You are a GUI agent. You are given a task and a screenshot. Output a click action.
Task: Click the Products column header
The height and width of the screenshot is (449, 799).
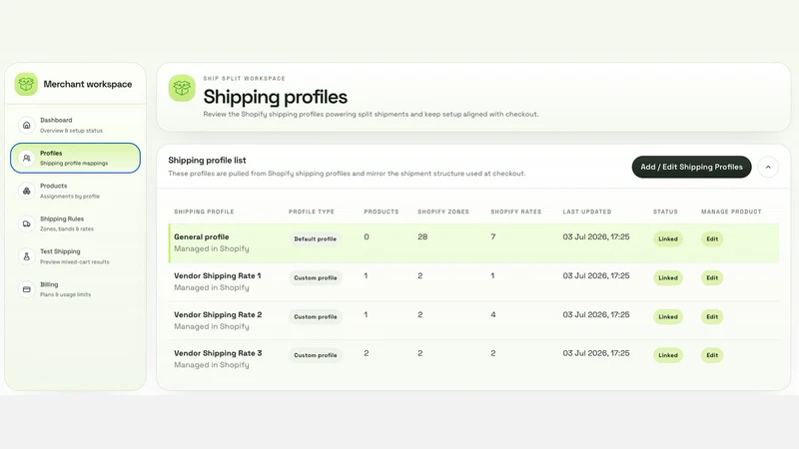click(382, 212)
